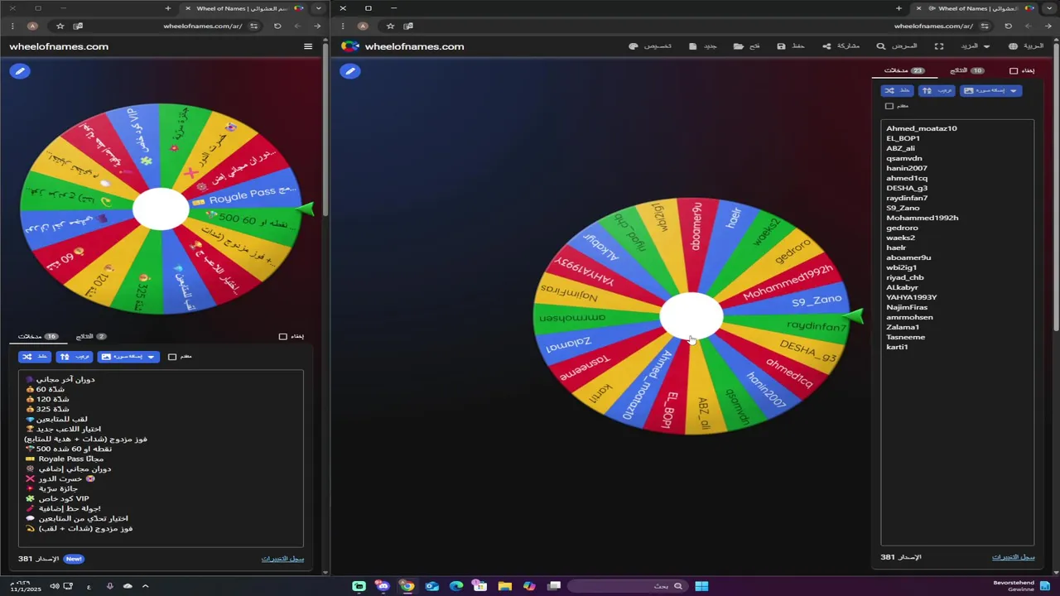
Task: Switch to the النتائج 10 tab in the right window
Action: pos(966,71)
